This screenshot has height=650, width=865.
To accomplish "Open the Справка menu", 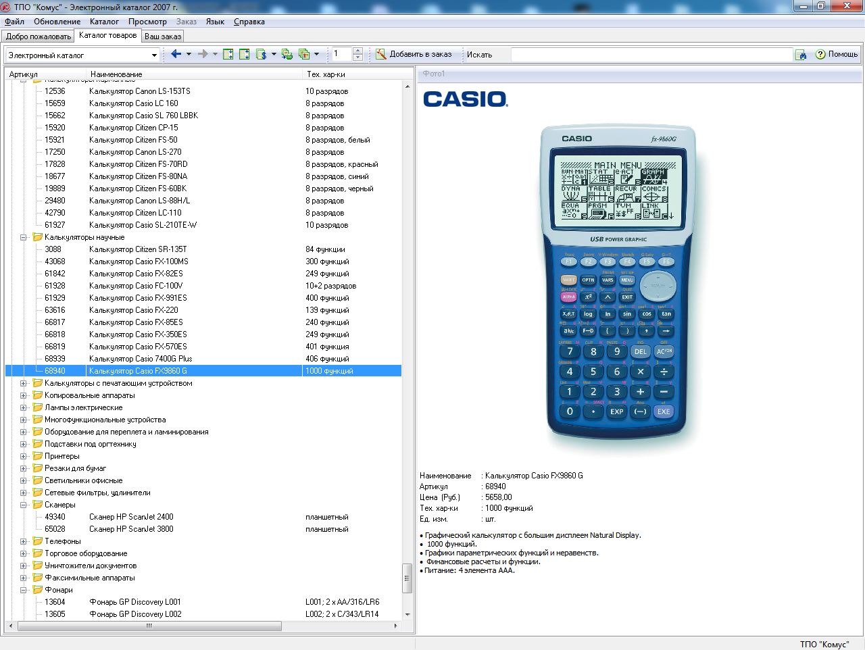I will coord(249,22).
